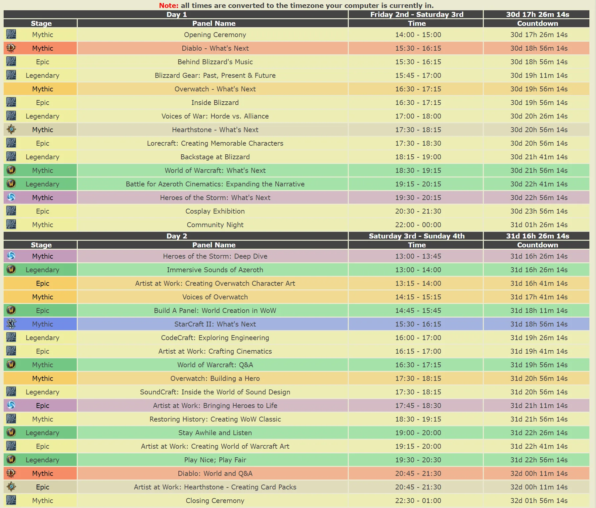
Task: Click BlizzCon icon in Closing Ceremony row
Action: tap(11, 500)
